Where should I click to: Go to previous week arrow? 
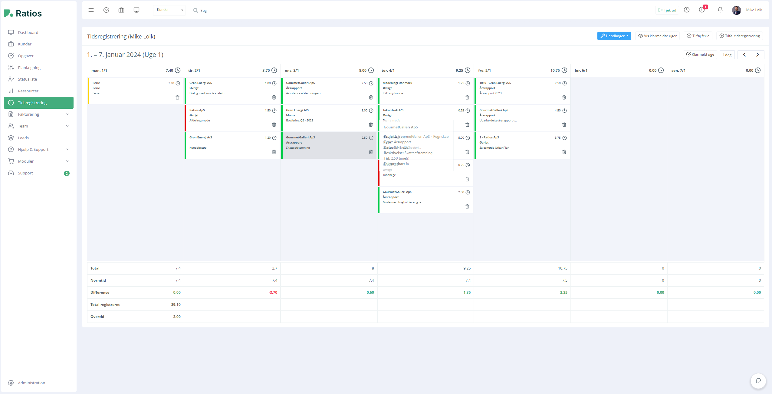[744, 55]
